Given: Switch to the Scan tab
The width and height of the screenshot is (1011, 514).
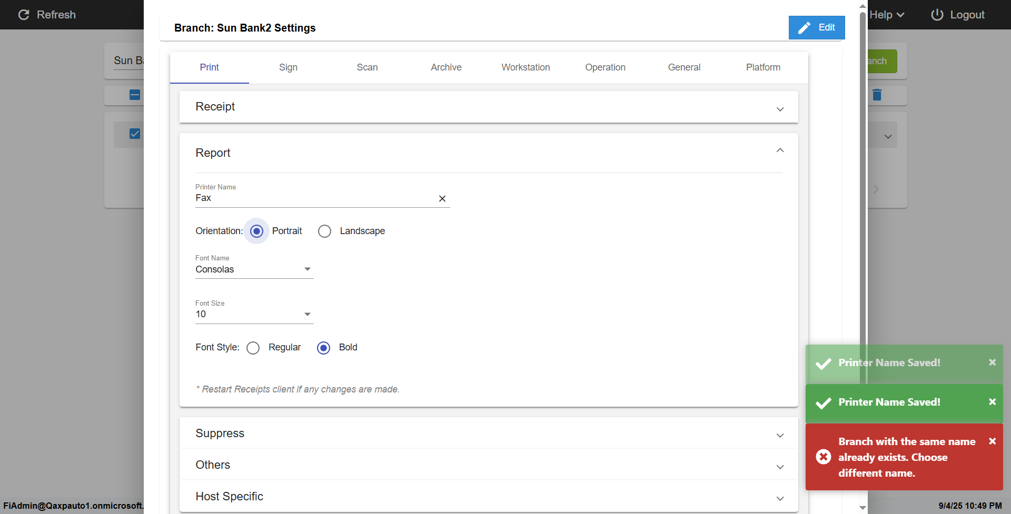Looking at the screenshot, I should [x=367, y=67].
